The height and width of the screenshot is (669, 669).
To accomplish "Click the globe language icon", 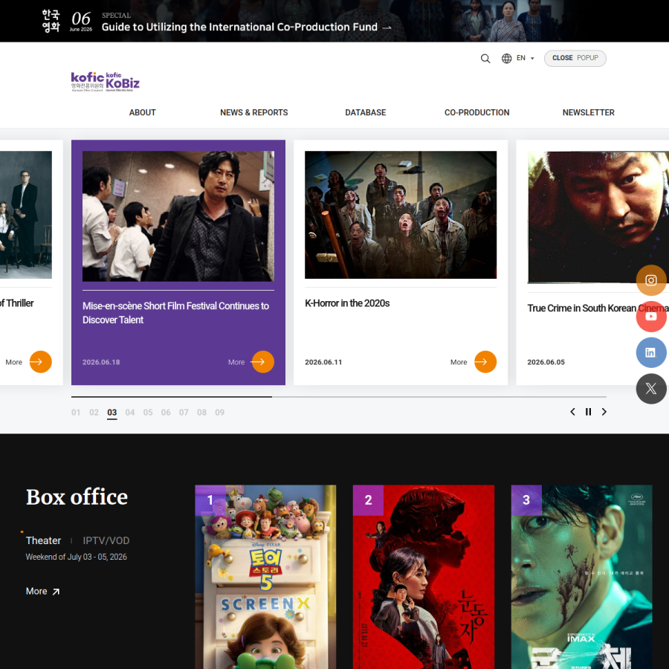I will [506, 59].
